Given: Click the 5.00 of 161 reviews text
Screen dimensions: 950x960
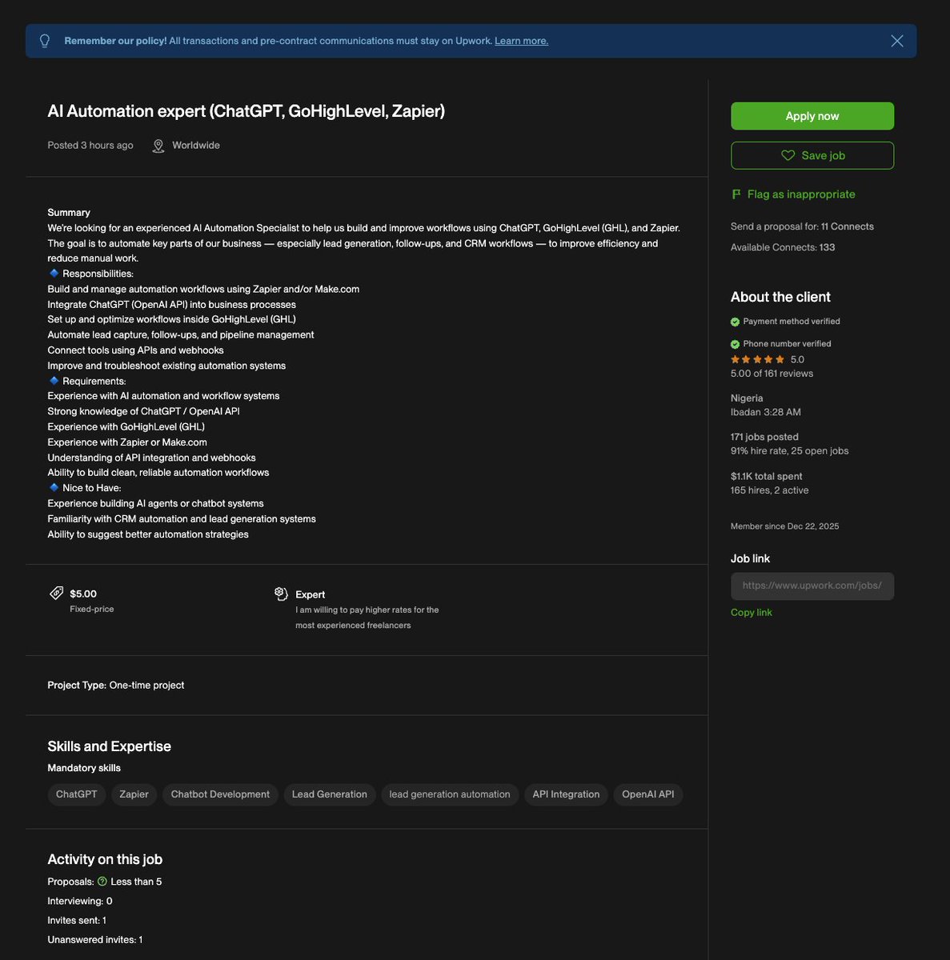Looking at the screenshot, I should click(x=772, y=374).
